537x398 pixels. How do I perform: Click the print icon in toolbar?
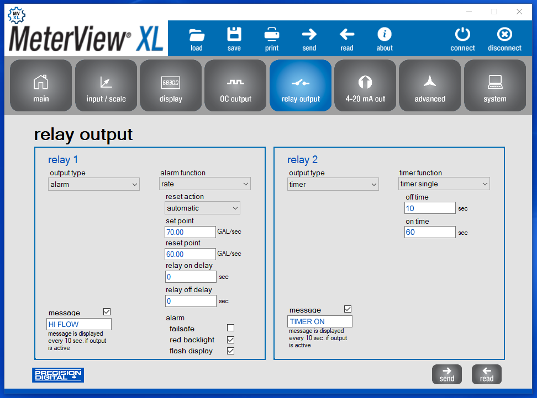[272, 34]
